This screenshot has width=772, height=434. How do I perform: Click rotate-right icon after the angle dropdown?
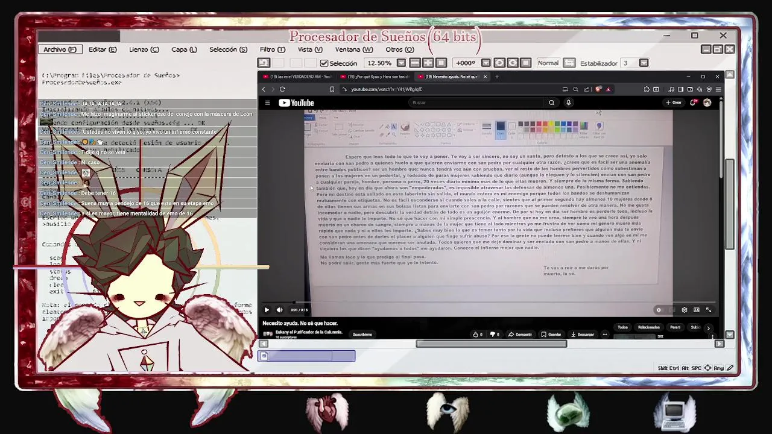click(513, 63)
